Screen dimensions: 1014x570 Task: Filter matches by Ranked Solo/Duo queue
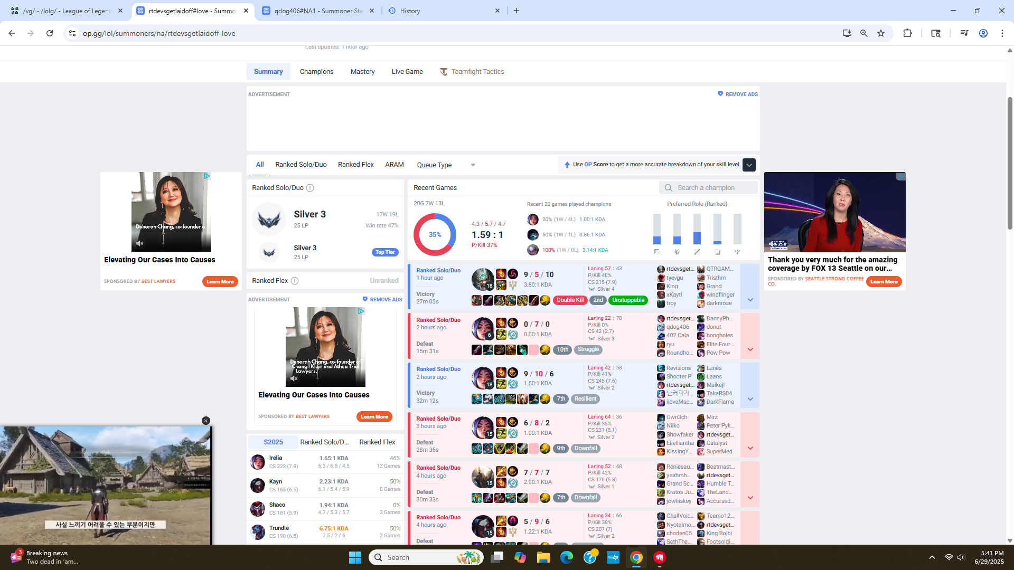301,165
